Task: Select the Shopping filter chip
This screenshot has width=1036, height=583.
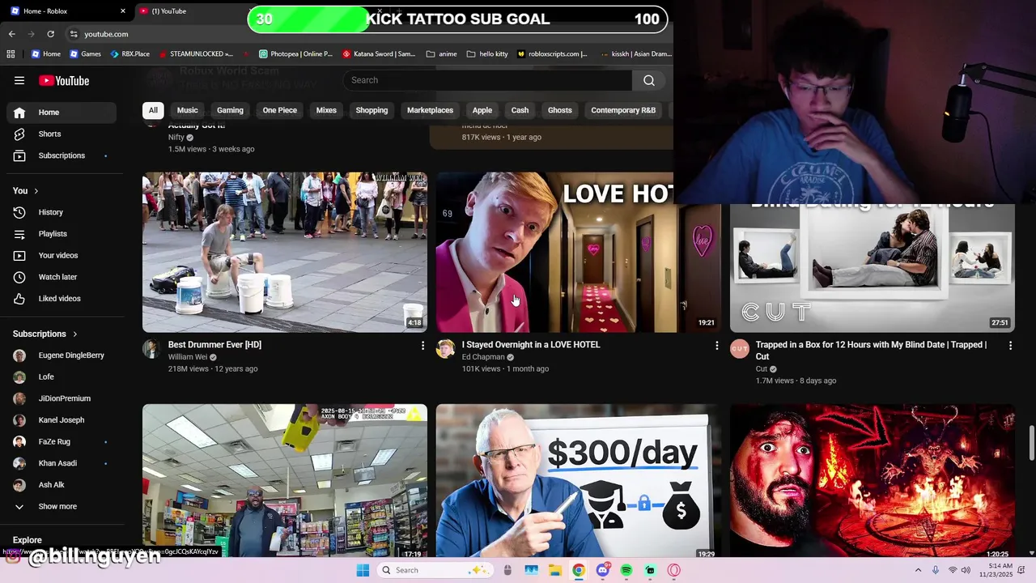Action: [x=372, y=110]
